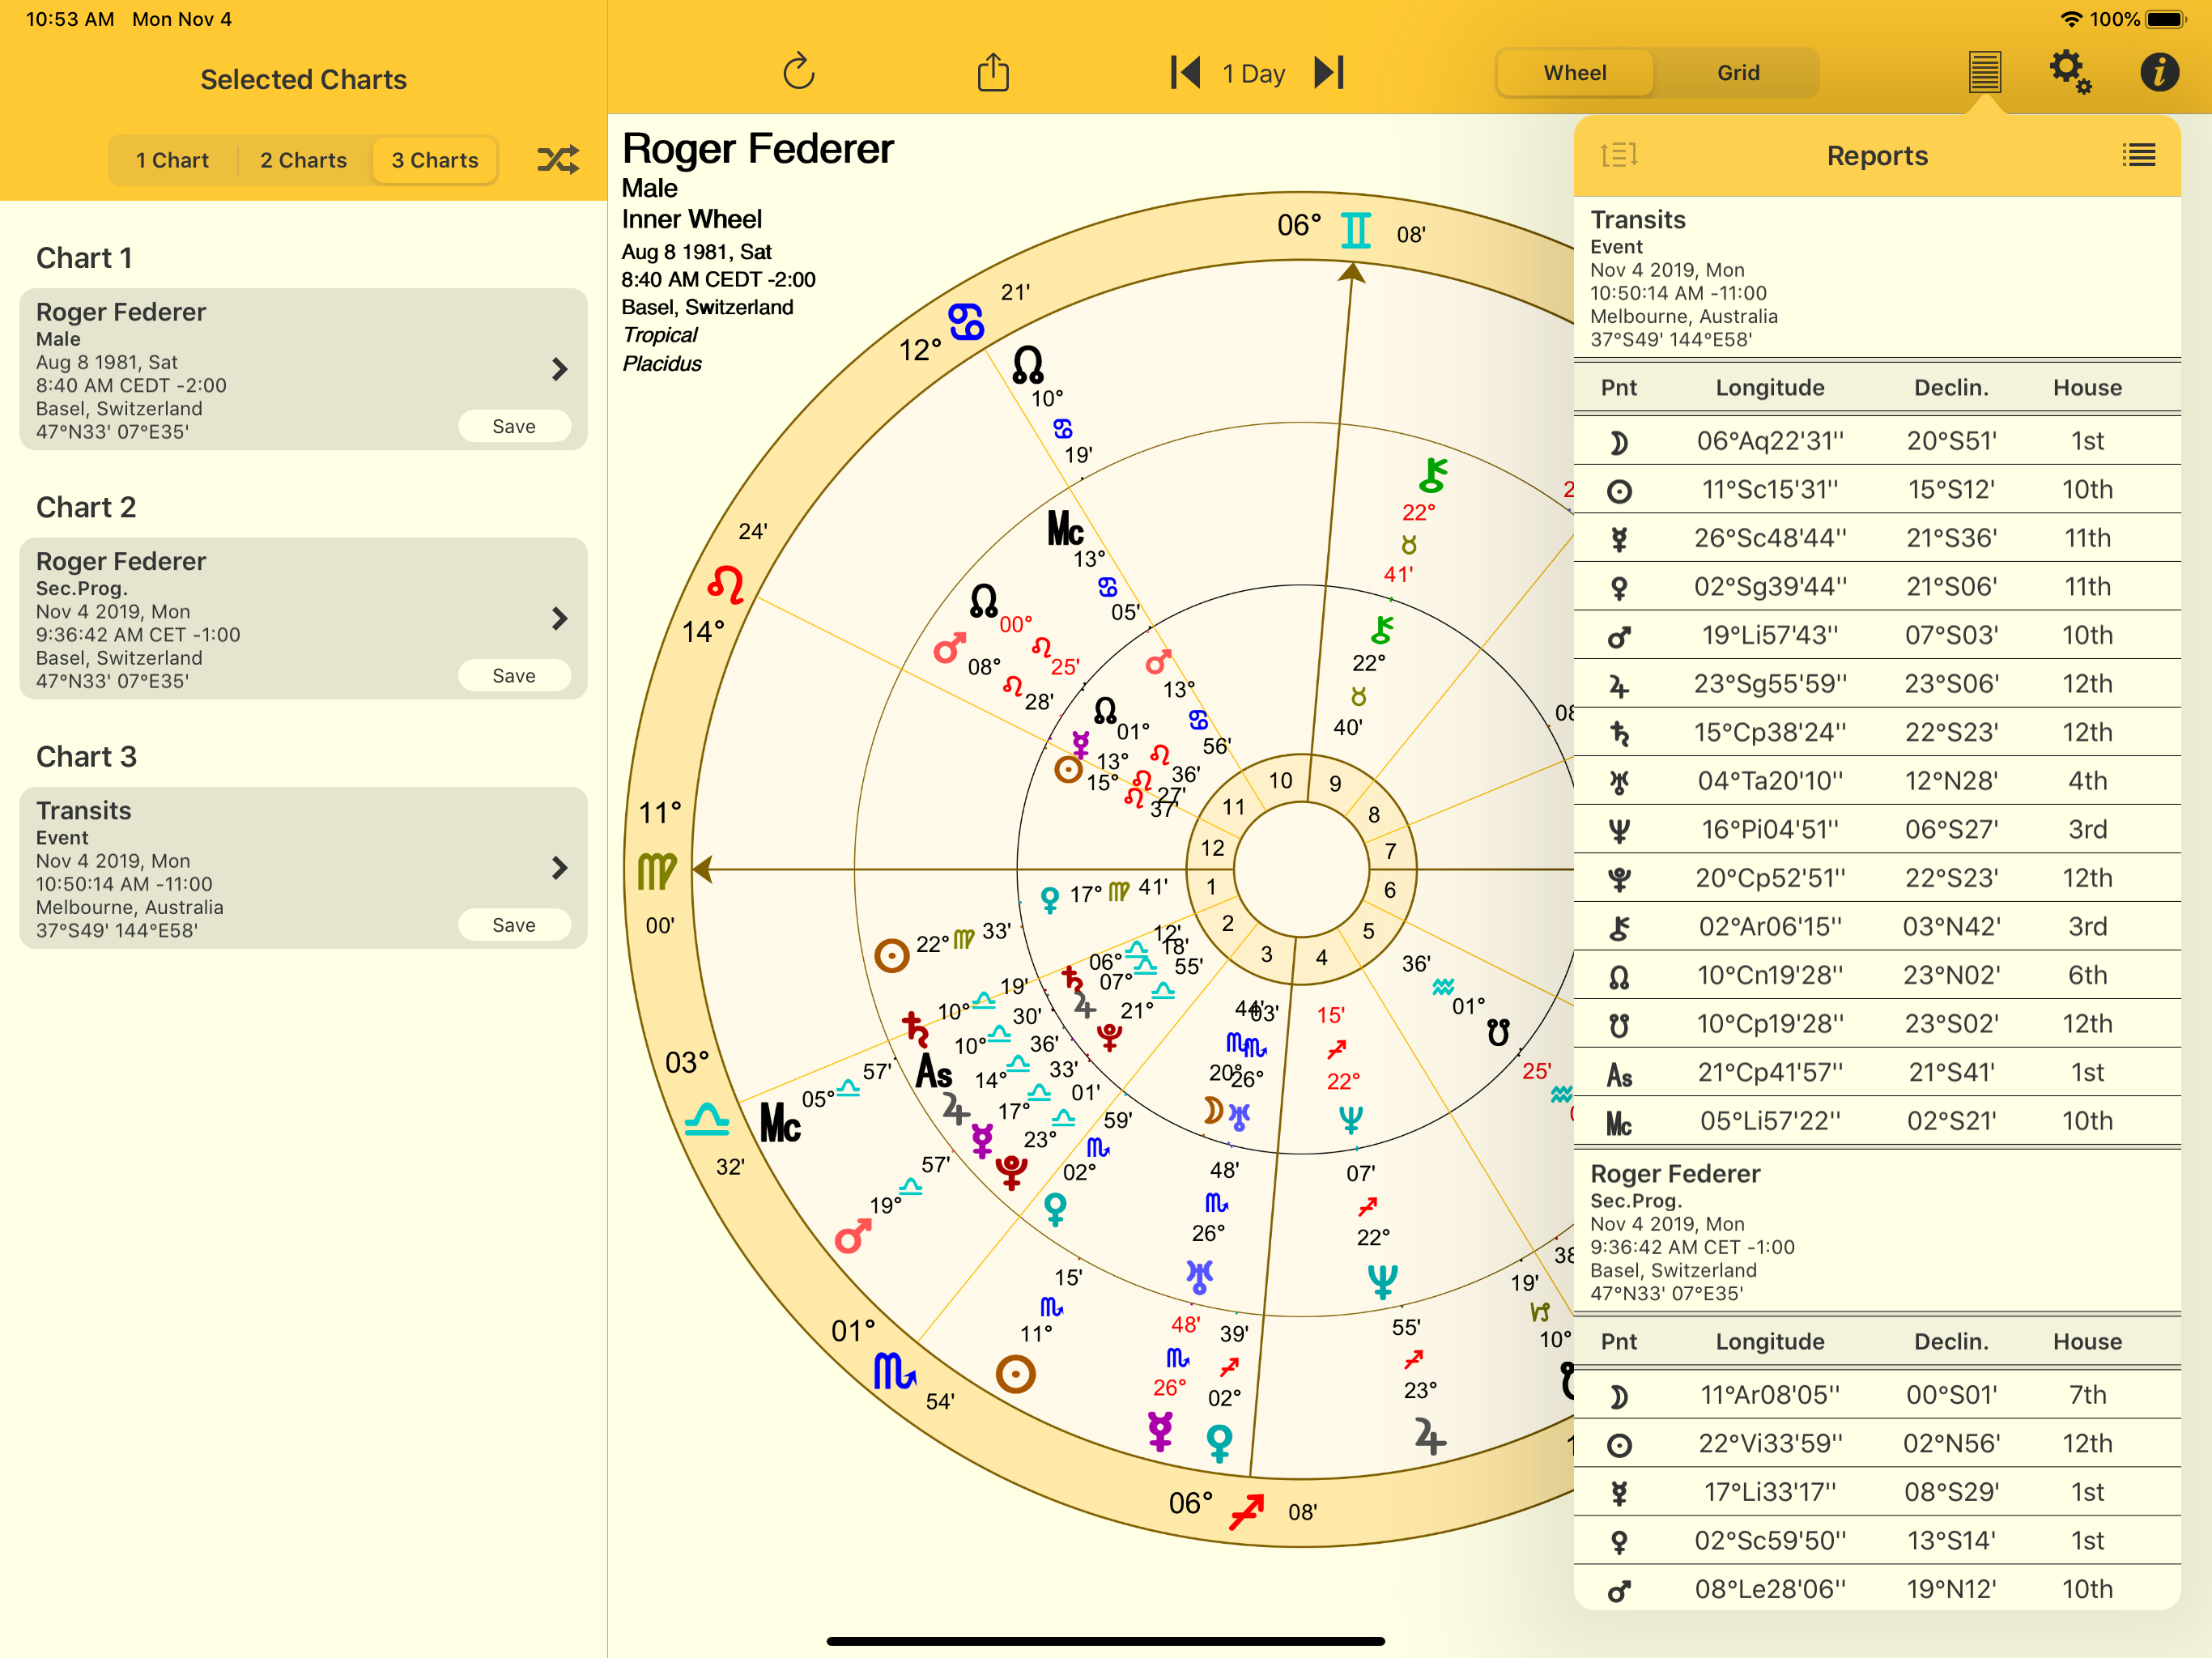Click 1 Day step interval label

(1253, 74)
